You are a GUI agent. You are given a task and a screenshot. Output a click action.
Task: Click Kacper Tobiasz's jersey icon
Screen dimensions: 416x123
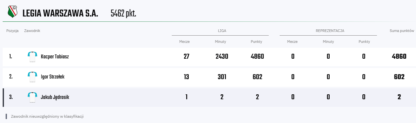coord(32,57)
